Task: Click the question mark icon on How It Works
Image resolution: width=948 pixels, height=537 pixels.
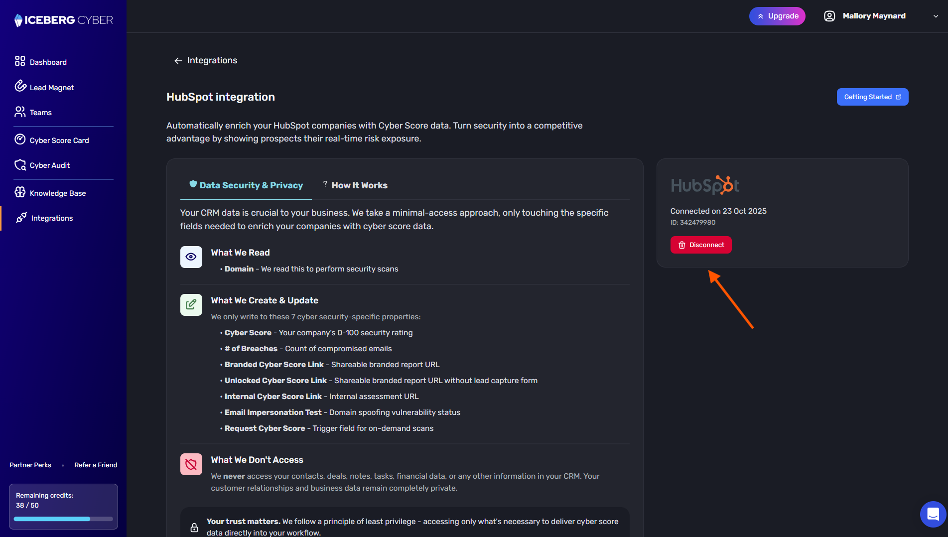Action: point(325,184)
